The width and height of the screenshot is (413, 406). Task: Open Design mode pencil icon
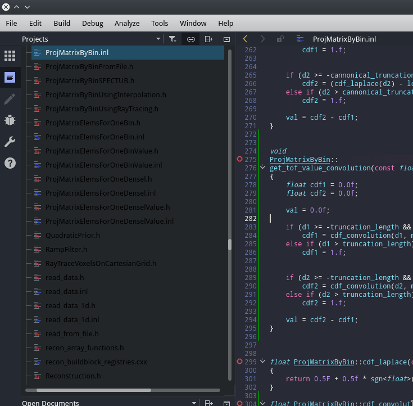point(10,99)
